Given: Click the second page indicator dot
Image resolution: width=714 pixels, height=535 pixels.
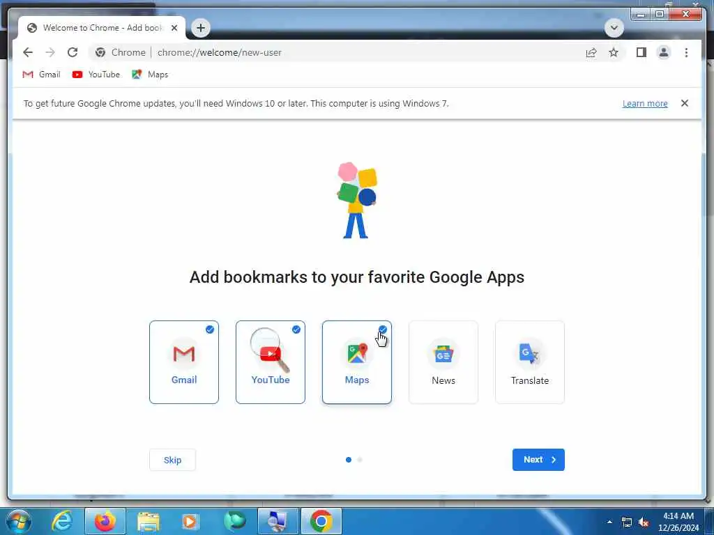Looking at the screenshot, I should 360,460.
